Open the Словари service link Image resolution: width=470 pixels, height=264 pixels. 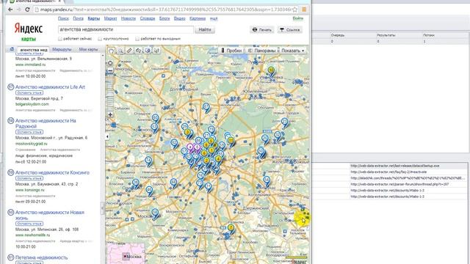[x=148, y=18]
